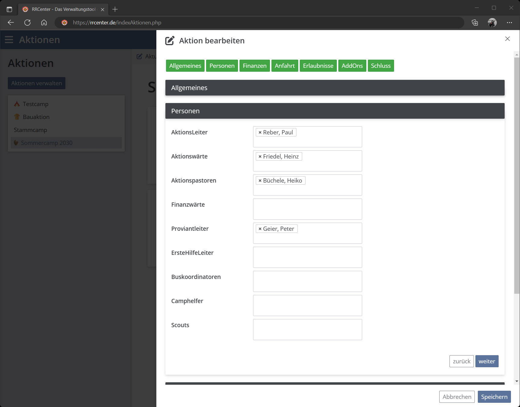This screenshot has height=407, width=520.
Task: Switch to the Finanzen tab
Action: [255, 66]
